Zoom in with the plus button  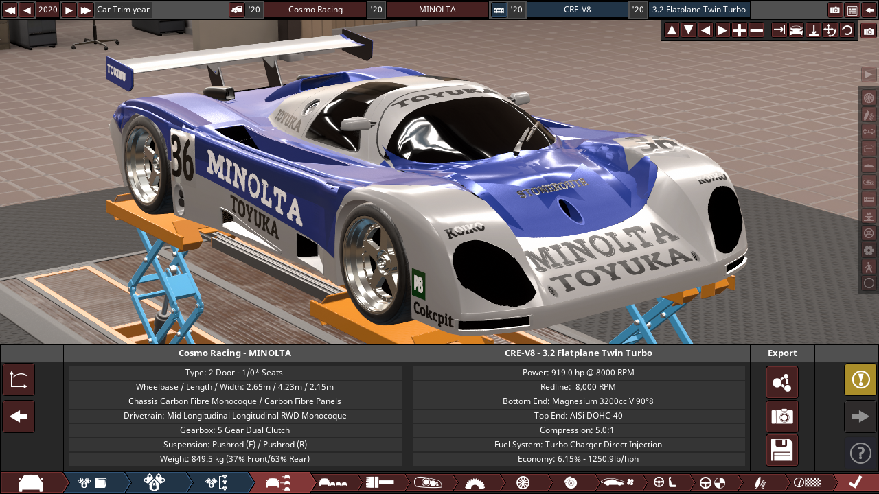(740, 30)
